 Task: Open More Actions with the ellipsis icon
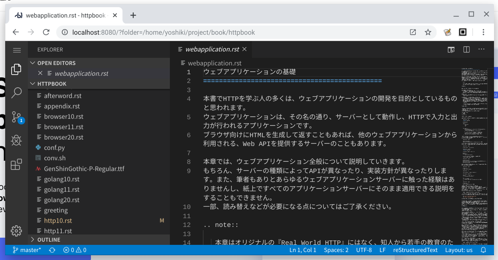point(481,49)
